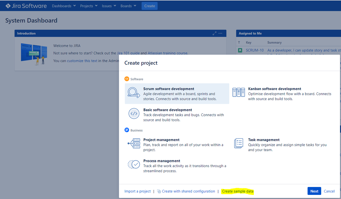Click the Assigned to Me gadget header

(x=288, y=33)
